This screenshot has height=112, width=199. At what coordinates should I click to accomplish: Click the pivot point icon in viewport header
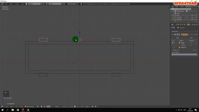pyautogui.click(x=41, y=106)
